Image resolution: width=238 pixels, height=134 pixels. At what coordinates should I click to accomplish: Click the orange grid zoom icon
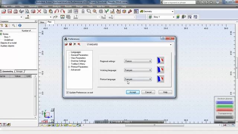tap(95, 11)
